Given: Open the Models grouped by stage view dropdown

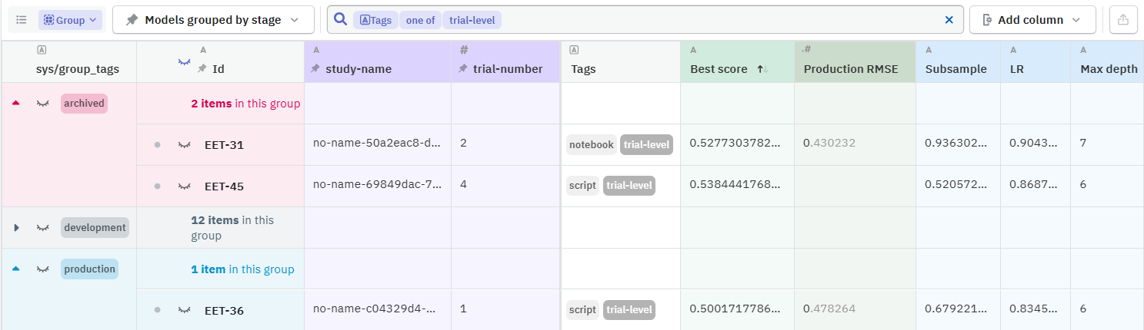Looking at the screenshot, I should click(x=213, y=20).
